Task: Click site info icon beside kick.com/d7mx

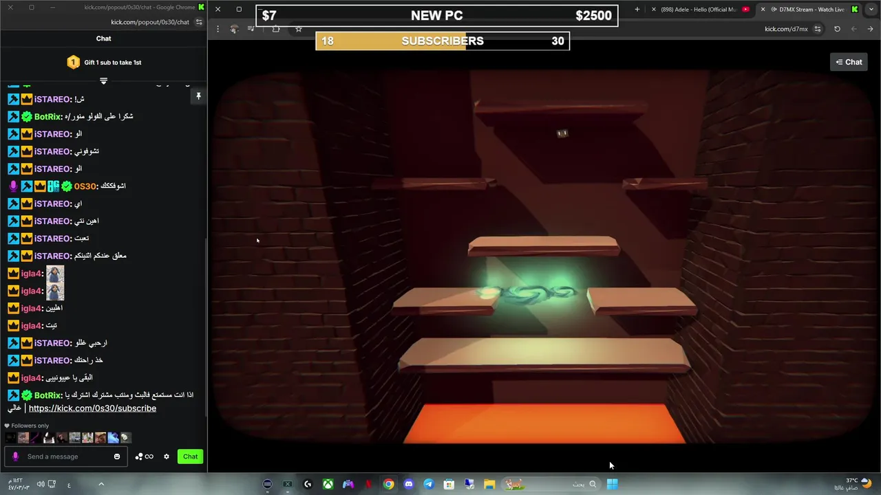Action: pyautogui.click(x=818, y=29)
